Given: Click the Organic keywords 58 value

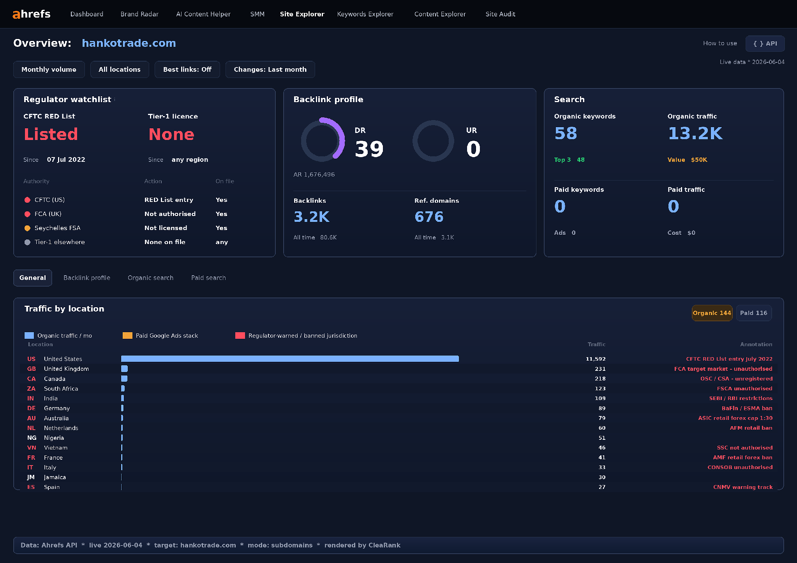Looking at the screenshot, I should (x=566, y=133).
